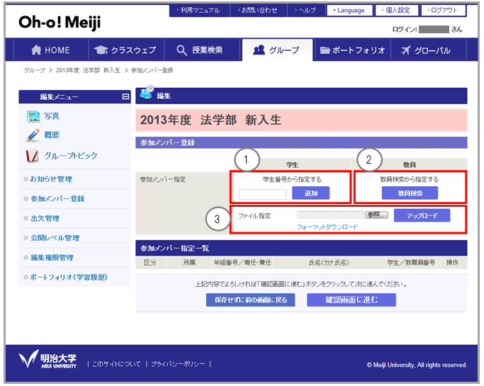Image resolution: width=484 pixels, height=386 pixels.
Task: Click 保存せずに前の画面に戻る button
Action: point(251,300)
